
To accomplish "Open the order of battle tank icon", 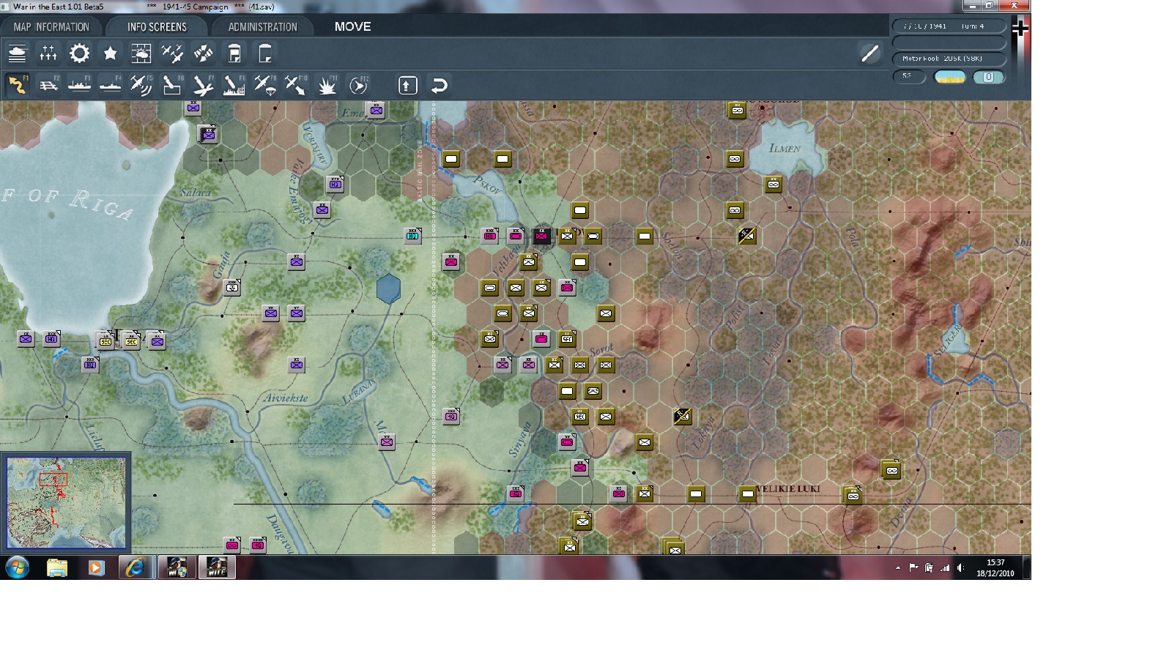I will point(18,53).
